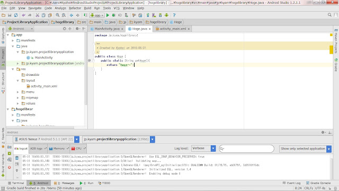Image resolution: width=339 pixels, height=191 pixels.
Task: Open the TODO tool window
Action: [104, 183]
